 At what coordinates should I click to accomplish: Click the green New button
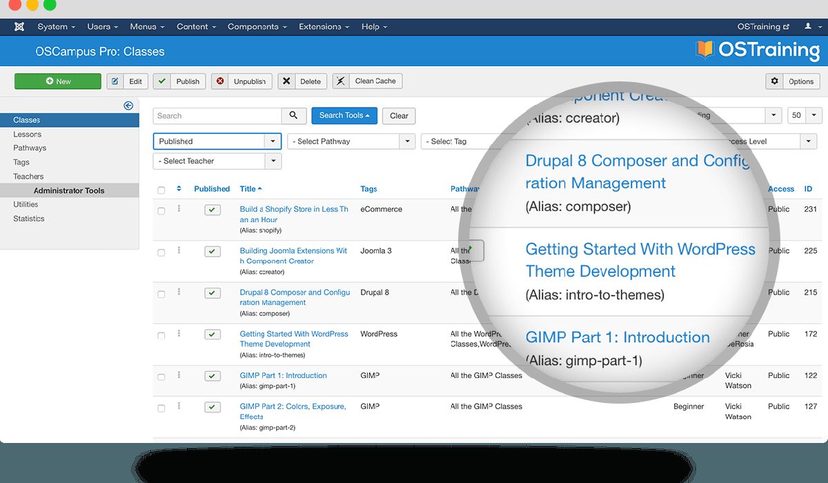(x=58, y=81)
